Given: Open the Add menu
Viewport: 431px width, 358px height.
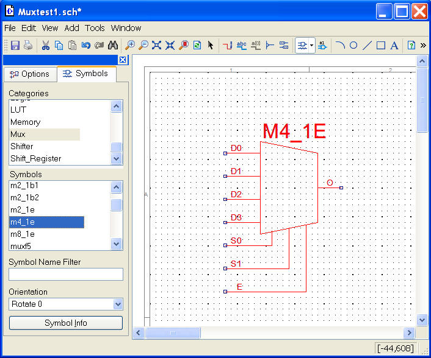Looking at the screenshot, I should point(72,28).
